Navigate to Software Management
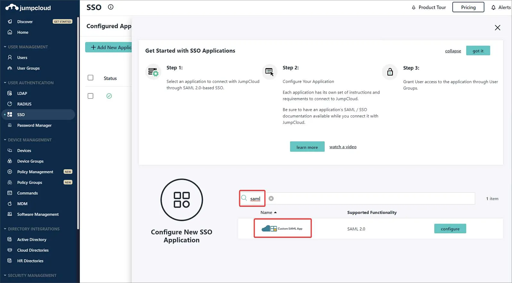Image resolution: width=512 pixels, height=283 pixels. 38,214
